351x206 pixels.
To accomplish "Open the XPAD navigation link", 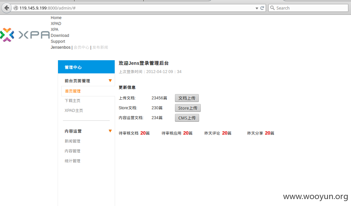I will tap(56, 24).
